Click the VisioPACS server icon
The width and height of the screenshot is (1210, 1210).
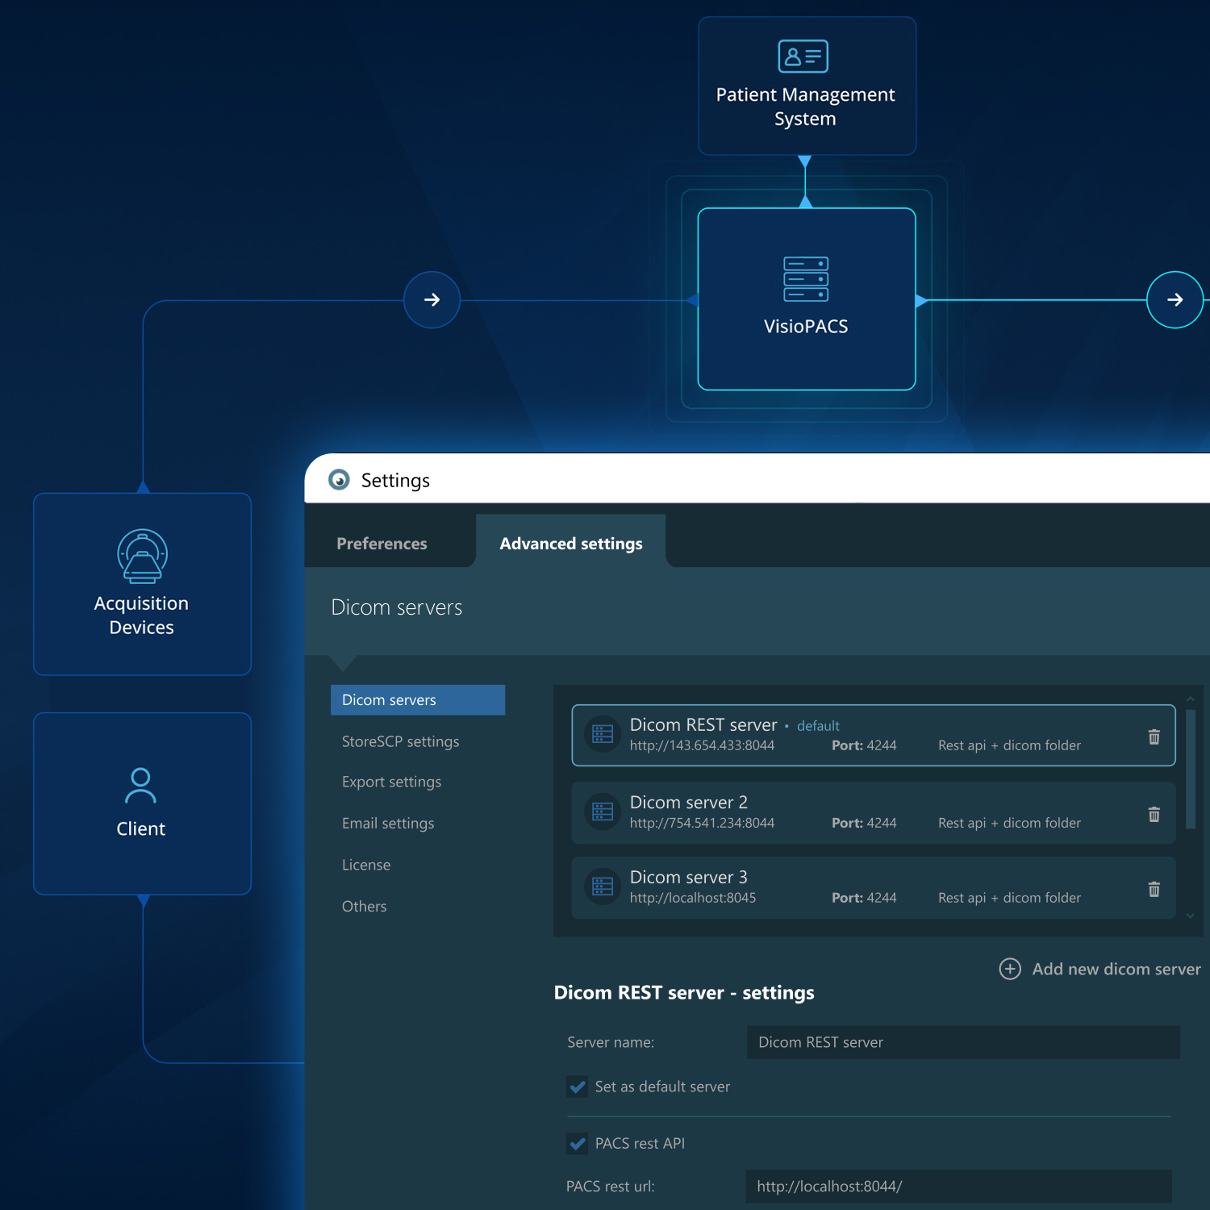pos(806,279)
